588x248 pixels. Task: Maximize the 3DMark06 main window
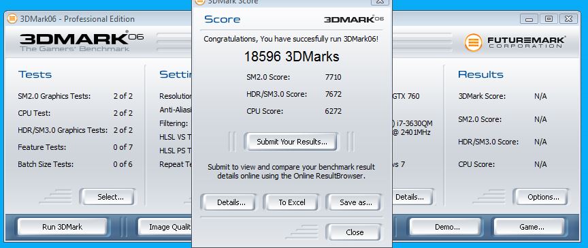pos(549,19)
